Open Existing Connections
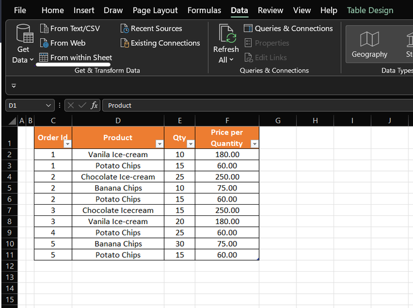 pyautogui.click(x=160, y=43)
